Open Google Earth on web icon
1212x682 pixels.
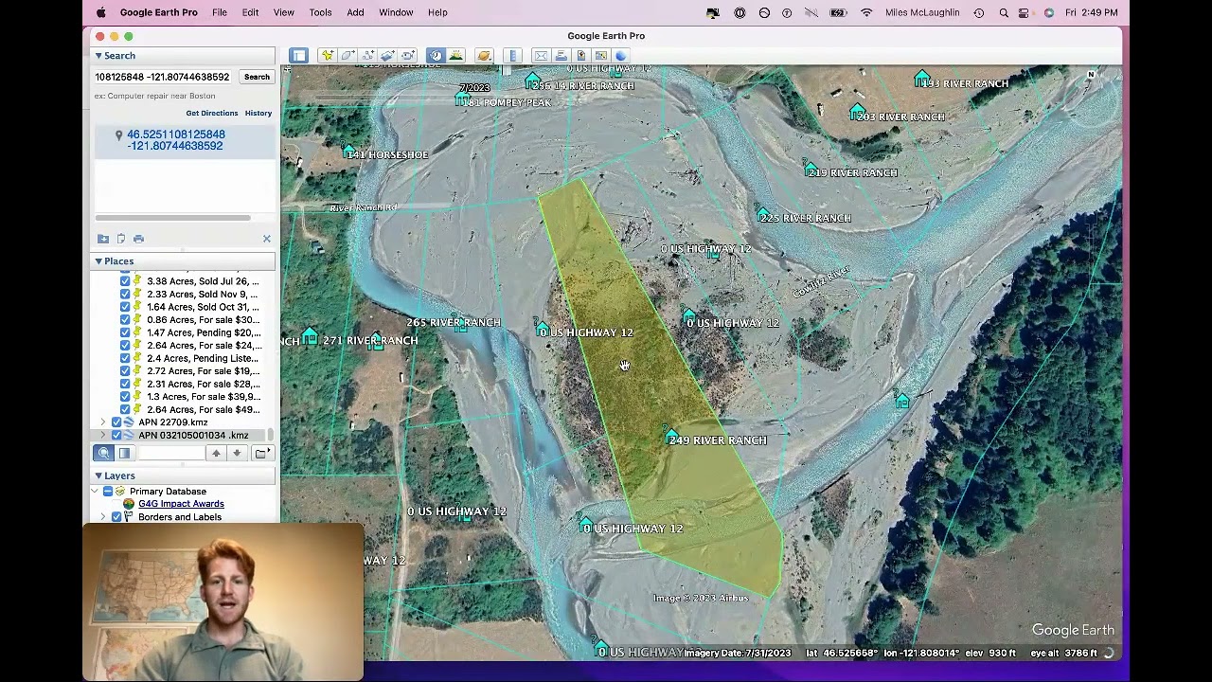coord(621,56)
